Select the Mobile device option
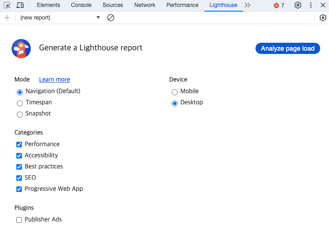 point(175,92)
